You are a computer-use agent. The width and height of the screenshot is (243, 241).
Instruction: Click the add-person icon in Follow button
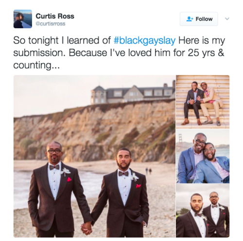[190, 19]
